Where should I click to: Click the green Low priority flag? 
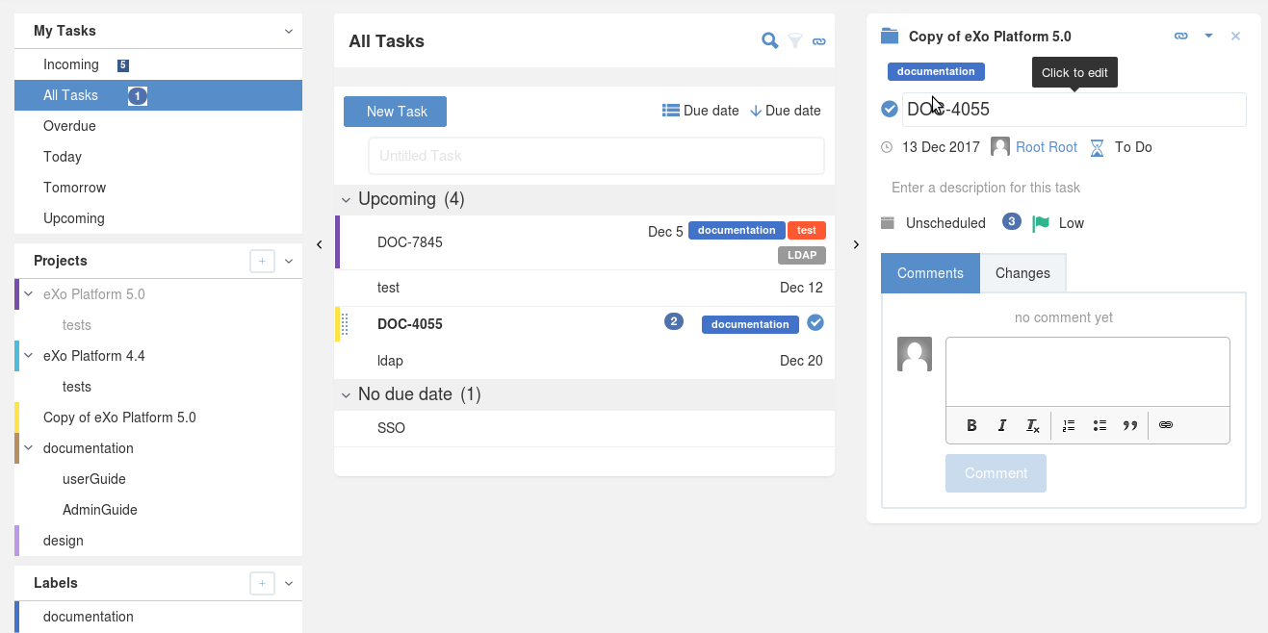coord(1040,223)
